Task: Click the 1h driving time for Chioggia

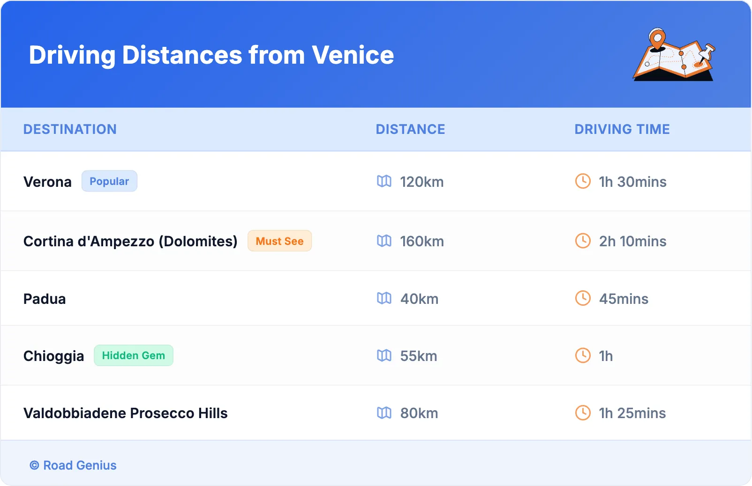Action: 606,356
